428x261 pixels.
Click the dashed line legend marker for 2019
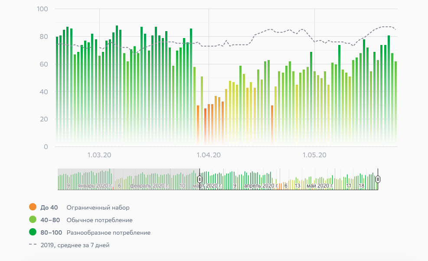[x=33, y=245]
